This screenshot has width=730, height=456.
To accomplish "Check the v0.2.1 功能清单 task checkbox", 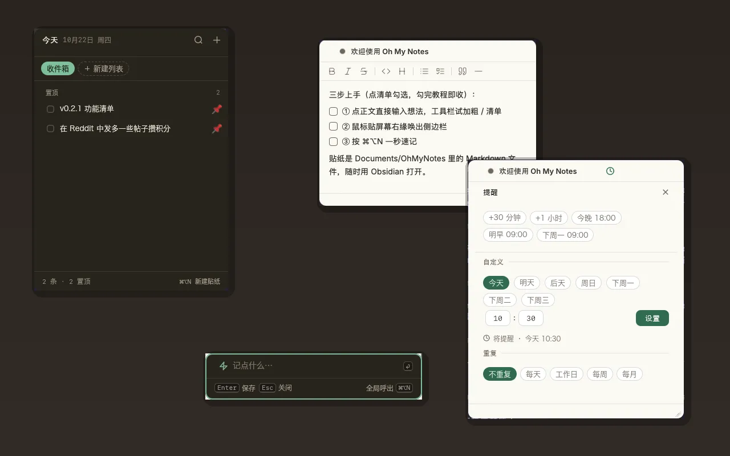I will (50, 109).
